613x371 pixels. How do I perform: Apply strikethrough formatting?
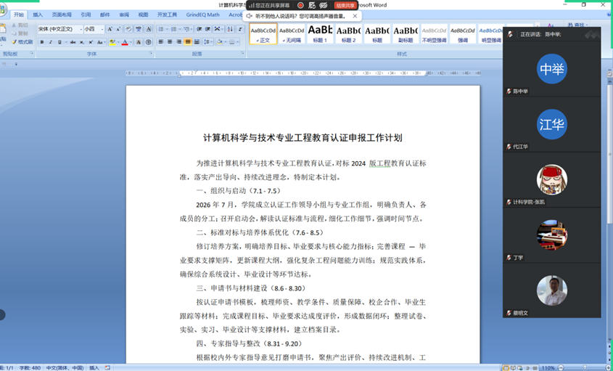tap(73, 42)
